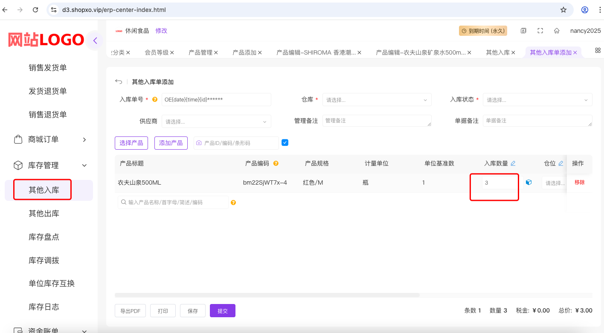
Task: Click 导出PDF button
Action: [x=130, y=311]
